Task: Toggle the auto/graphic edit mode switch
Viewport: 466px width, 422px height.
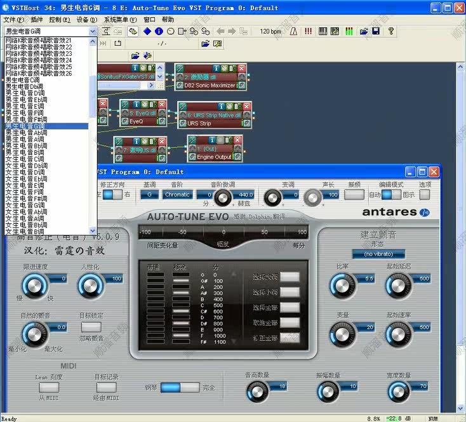Action: [x=391, y=195]
